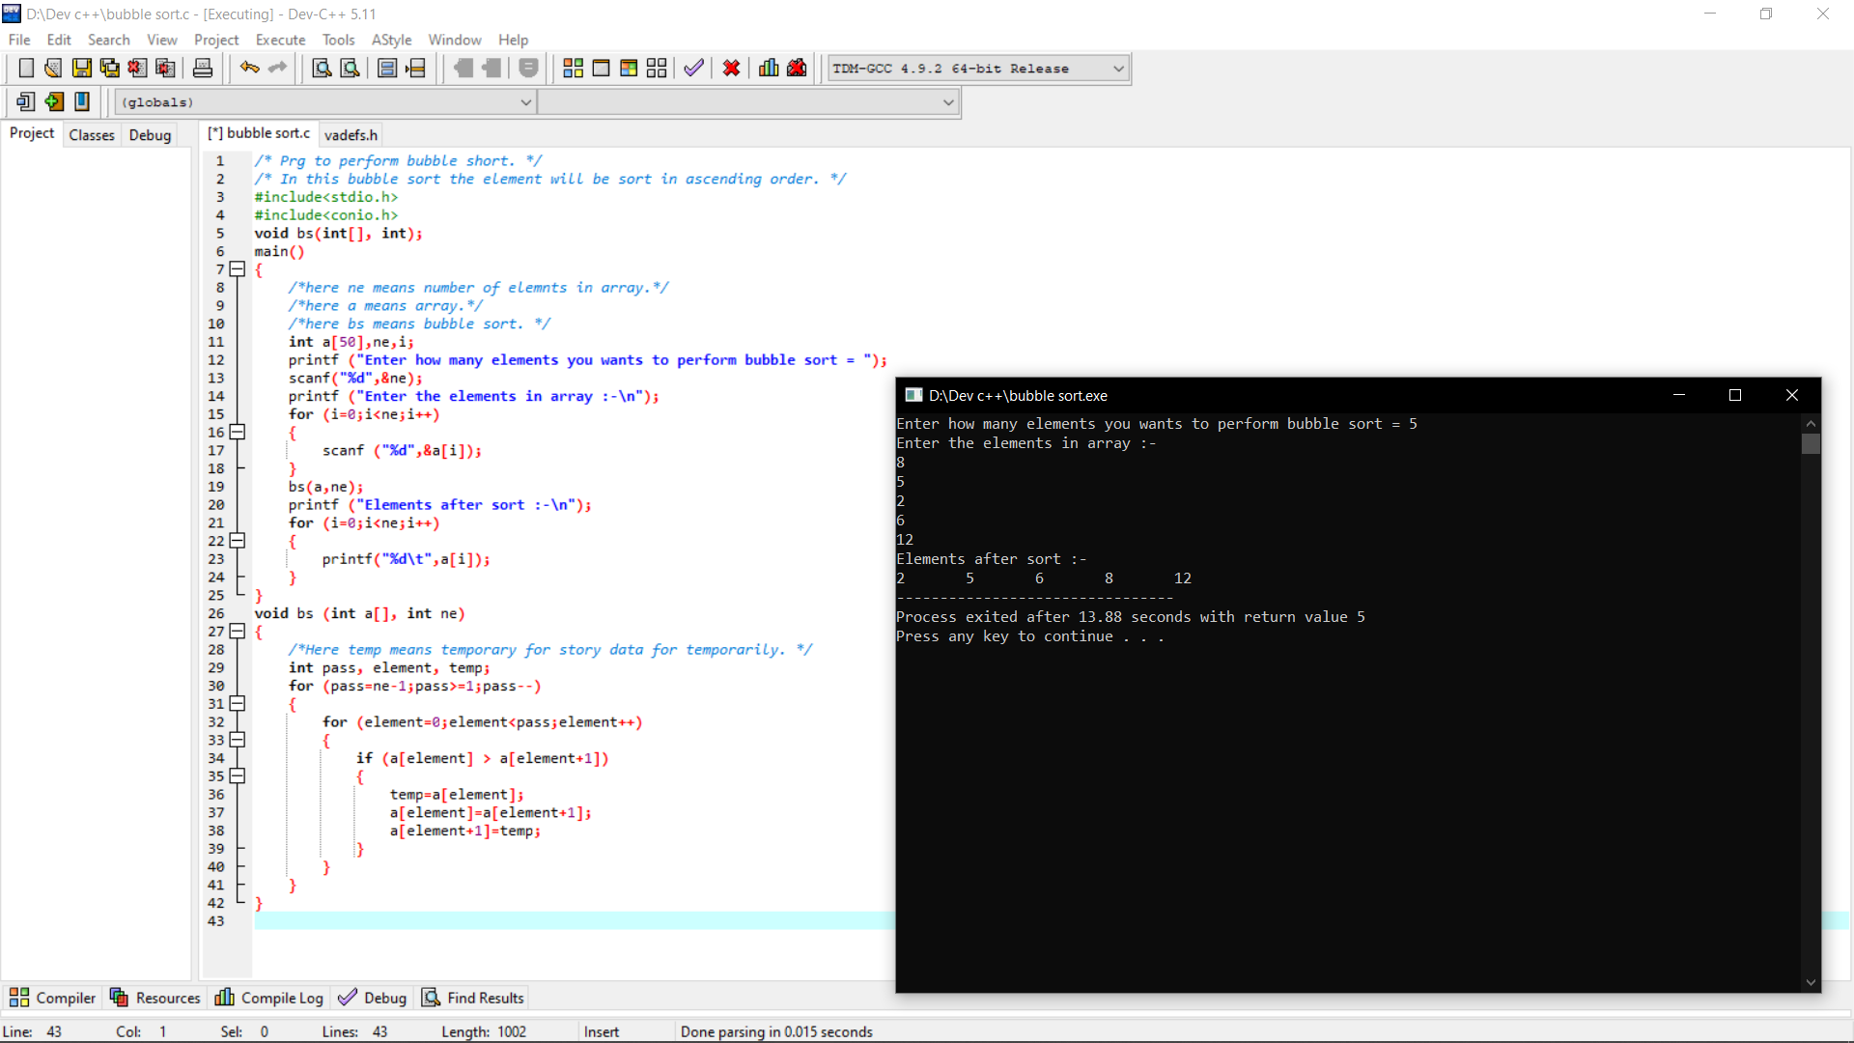Open the Find dialog from toolbar
This screenshot has height=1043, width=1854.
tap(323, 69)
